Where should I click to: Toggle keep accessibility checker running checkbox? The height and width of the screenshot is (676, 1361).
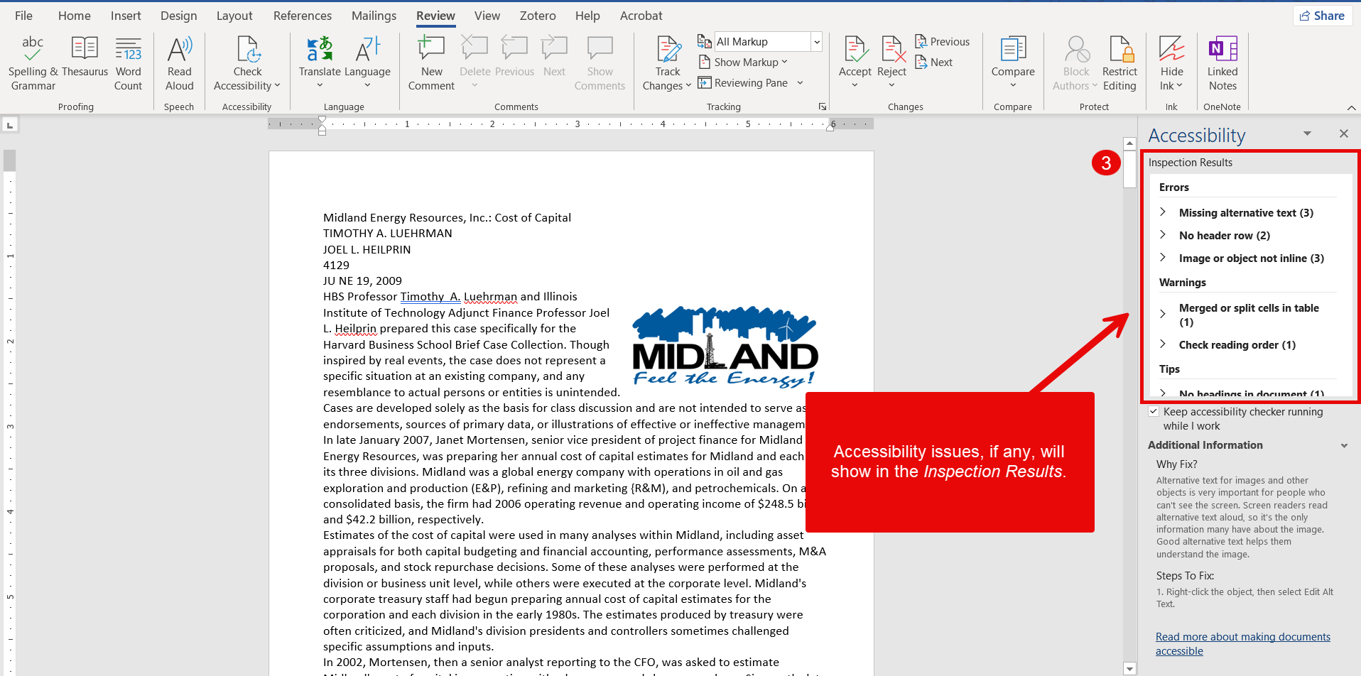(1154, 412)
